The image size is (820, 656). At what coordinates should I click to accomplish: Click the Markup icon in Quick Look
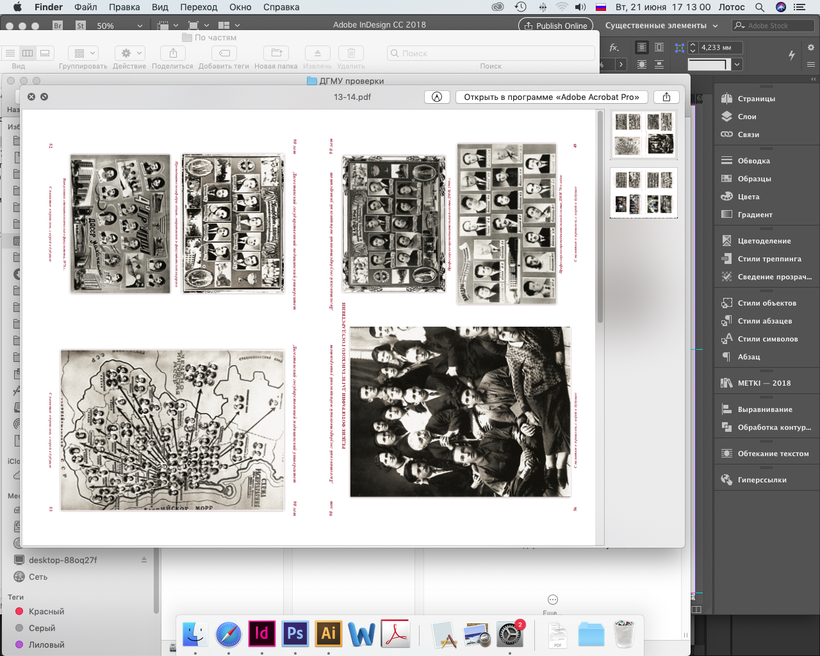point(437,97)
